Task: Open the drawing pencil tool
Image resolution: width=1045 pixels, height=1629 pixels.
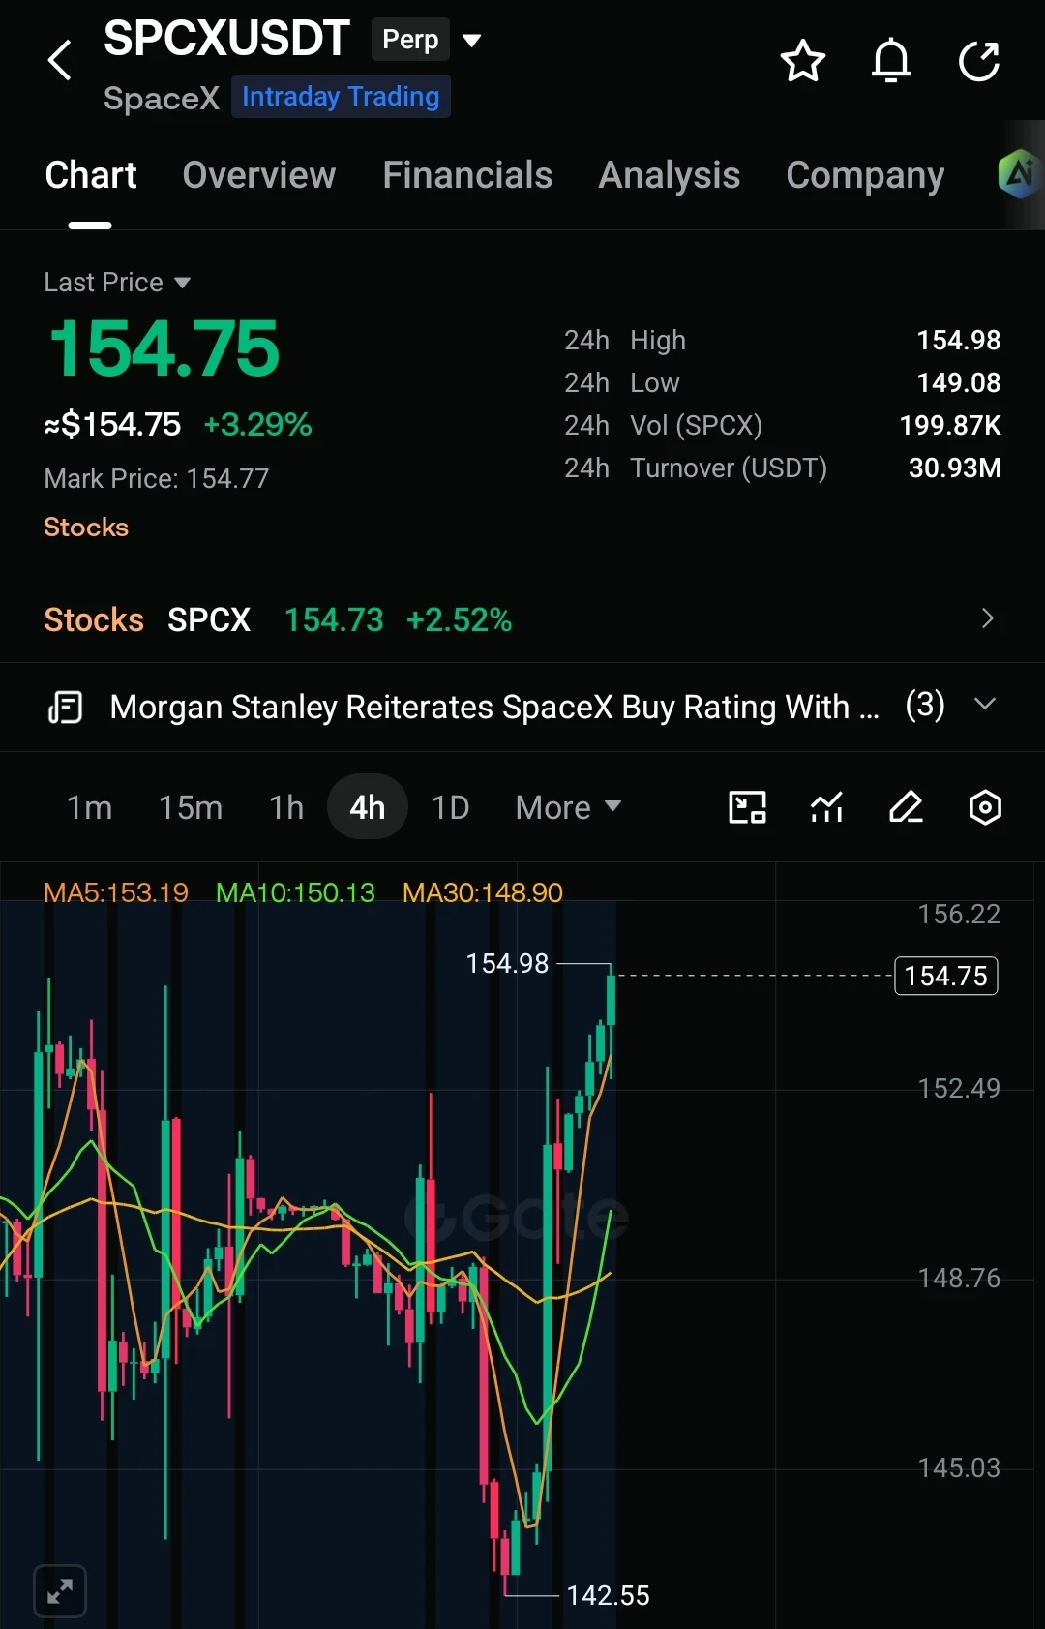Action: coord(906,807)
